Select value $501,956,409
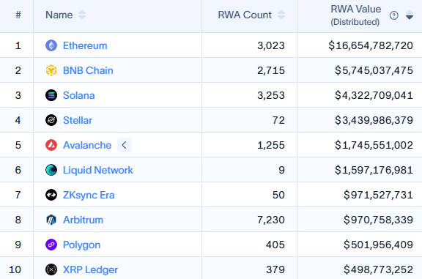 click(378, 245)
